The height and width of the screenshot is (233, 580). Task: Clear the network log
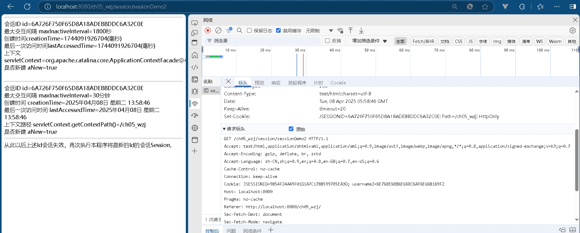click(218, 30)
